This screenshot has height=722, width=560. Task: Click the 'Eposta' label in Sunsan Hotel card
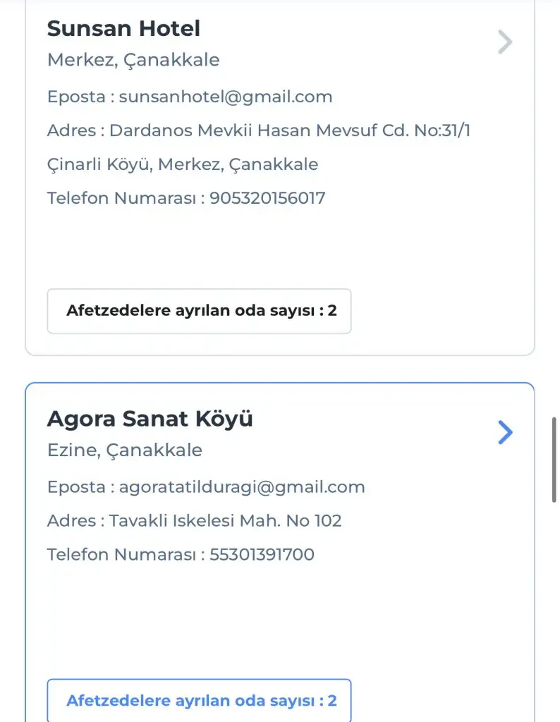[x=77, y=97]
